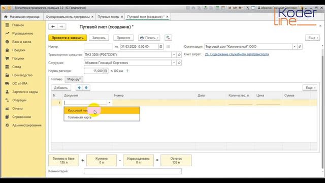Open the Справочники section

point(21,117)
